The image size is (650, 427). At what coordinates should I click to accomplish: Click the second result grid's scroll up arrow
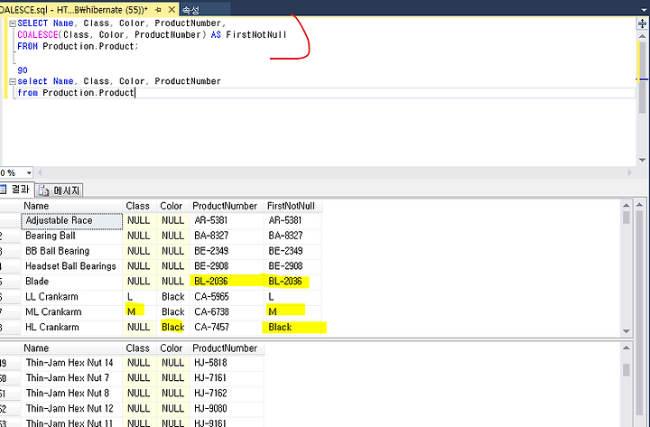coord(626,348)
